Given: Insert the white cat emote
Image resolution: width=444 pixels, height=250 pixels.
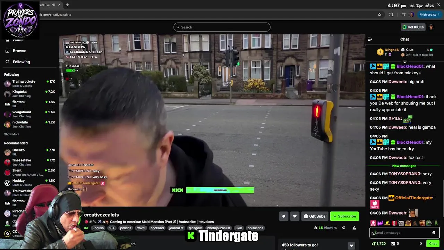Looking at the screenshot, I should tap(401, 223).
